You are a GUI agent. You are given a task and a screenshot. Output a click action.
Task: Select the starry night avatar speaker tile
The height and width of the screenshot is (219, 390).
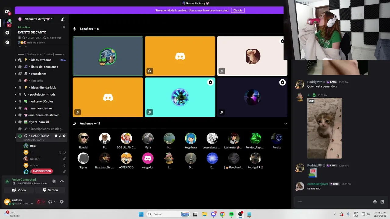[x=108, y=56]
